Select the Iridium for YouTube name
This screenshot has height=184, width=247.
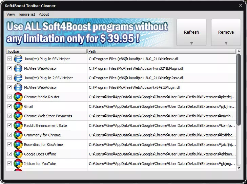pos(40,164)
